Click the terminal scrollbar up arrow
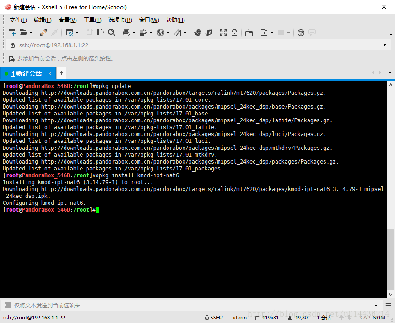 coord(391,85)
